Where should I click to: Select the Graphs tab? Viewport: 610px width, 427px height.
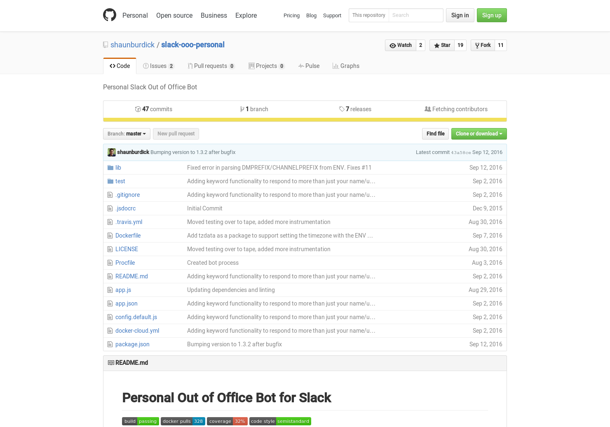[x=346, y=65]
